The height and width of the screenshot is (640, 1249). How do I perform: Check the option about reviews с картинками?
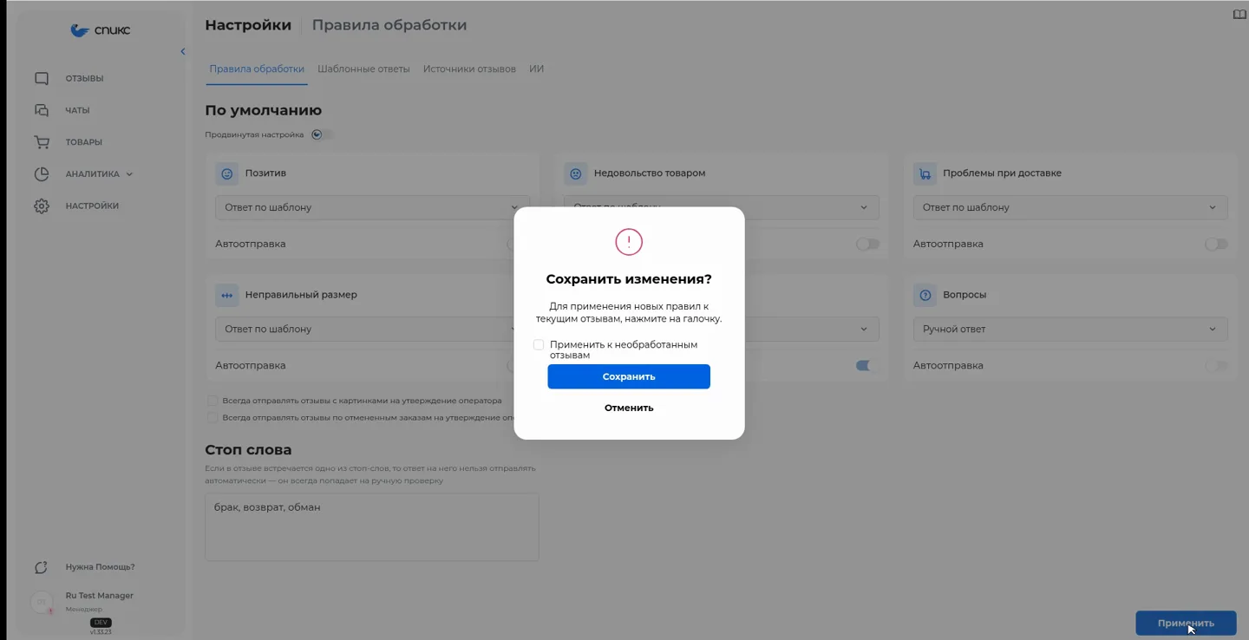coord(213,401)
